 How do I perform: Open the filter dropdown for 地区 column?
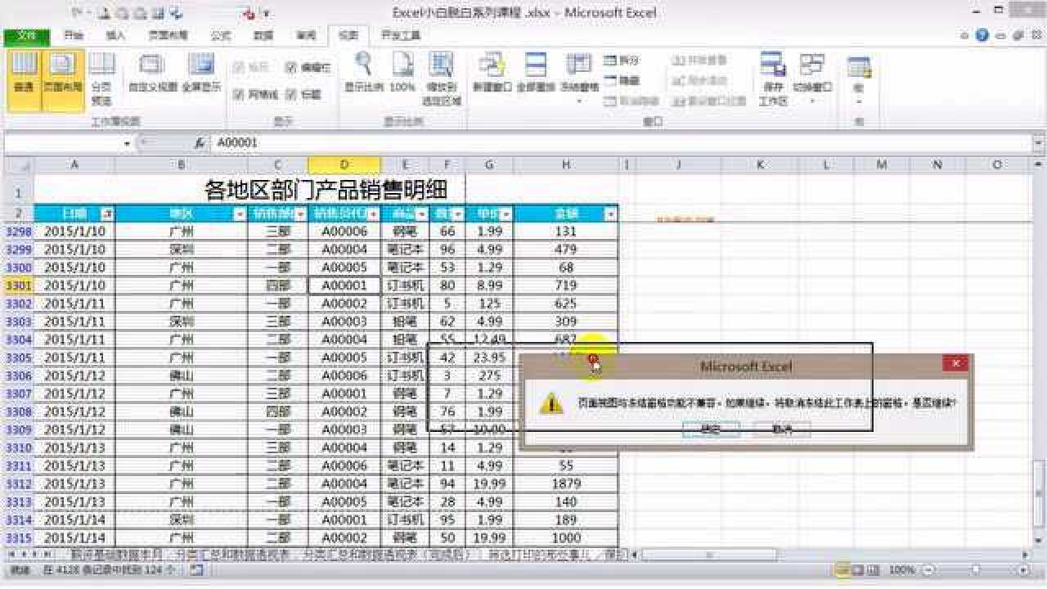[240, 214]
